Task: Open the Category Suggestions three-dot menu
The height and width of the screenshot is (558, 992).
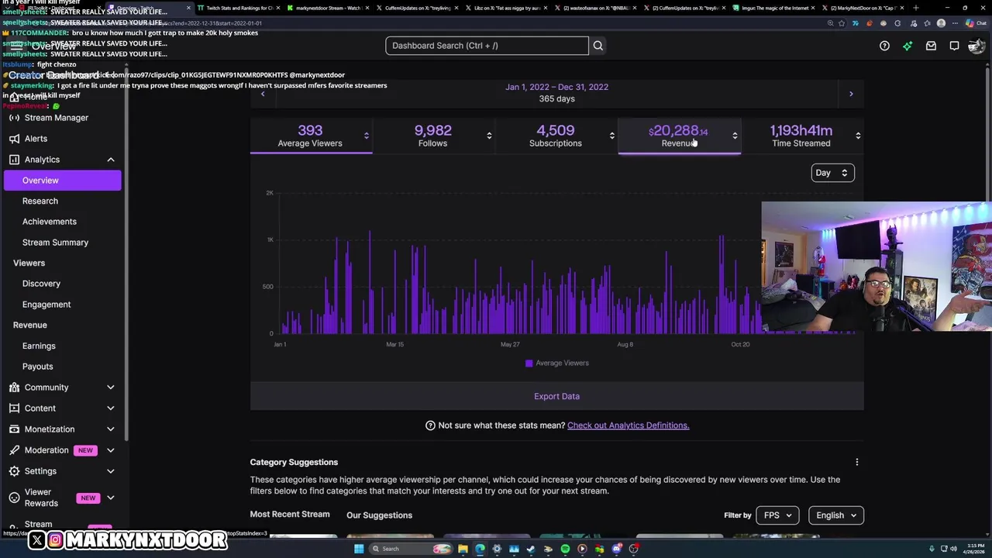Action: (x=856, y=462)
